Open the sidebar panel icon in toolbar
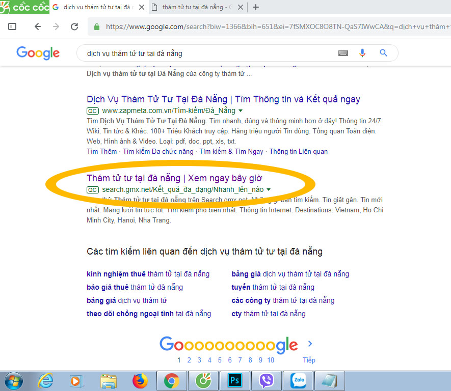This screenshot has width=451, height=391. pos(12,26)
